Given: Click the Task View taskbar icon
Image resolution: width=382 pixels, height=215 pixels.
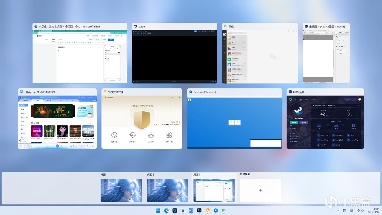Looking at the screenshot, I should click(183, 211).
